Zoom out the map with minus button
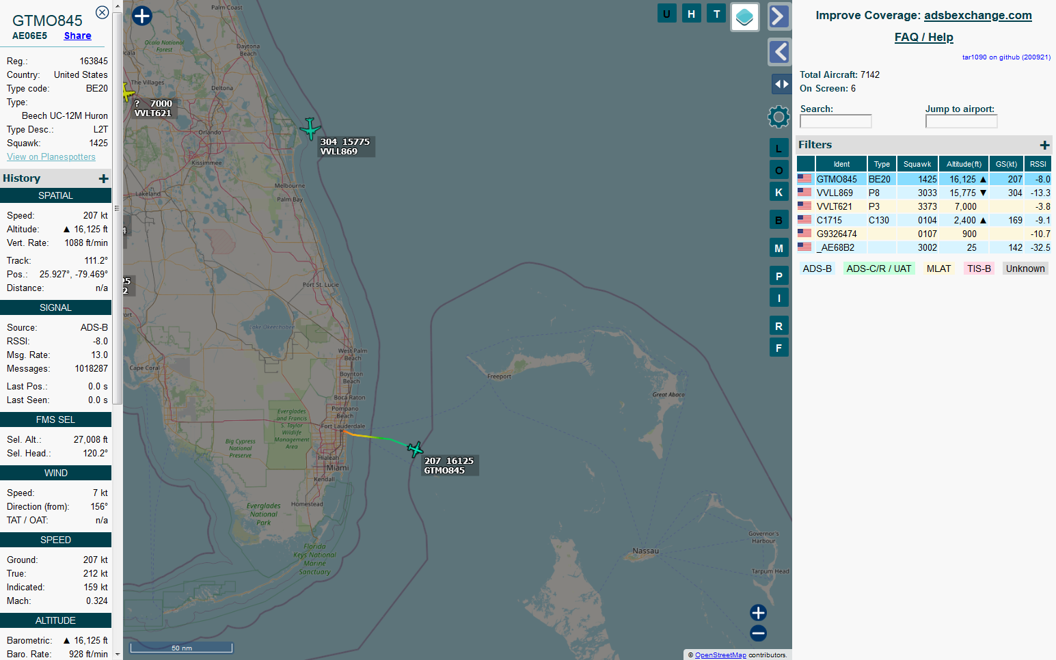This screenshot has width=1056, height=660. coord(758,633)
